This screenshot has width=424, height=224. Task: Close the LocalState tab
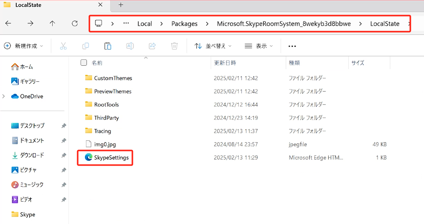100,5
